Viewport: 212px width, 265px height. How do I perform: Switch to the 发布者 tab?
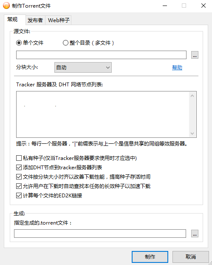35,20
